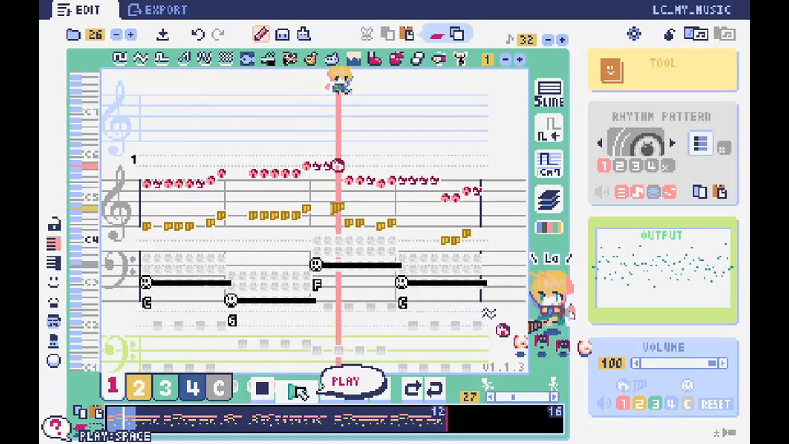The image size is (789, 444).
Task: Click the song overview timeline strip
Action: pos(335,419)
